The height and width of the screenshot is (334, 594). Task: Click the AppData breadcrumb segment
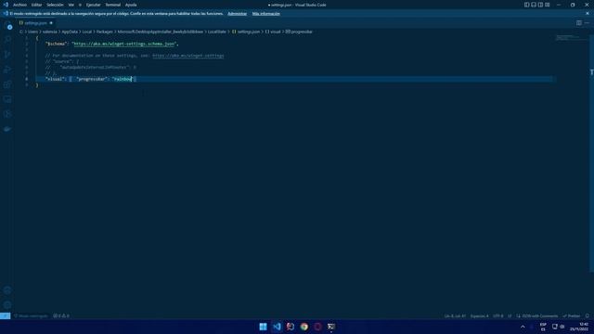70,32
